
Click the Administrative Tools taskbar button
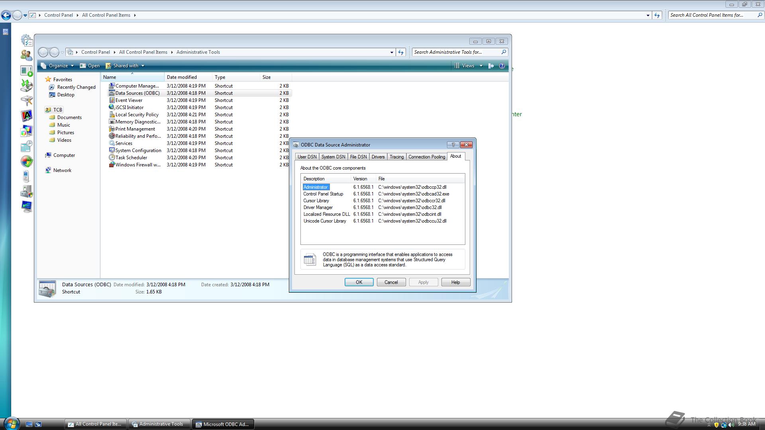pos(159,424)
